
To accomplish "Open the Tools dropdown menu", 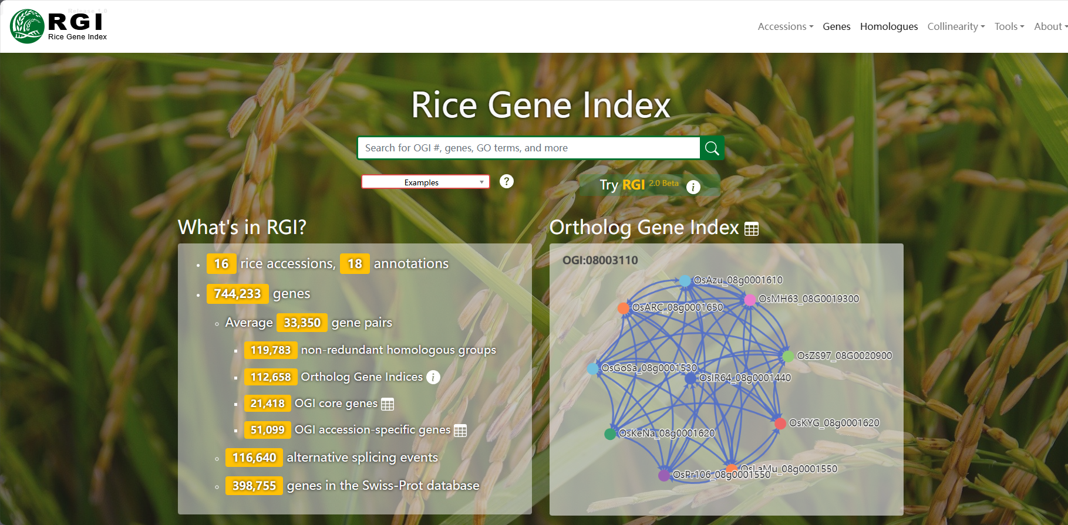I will 1009,26.
